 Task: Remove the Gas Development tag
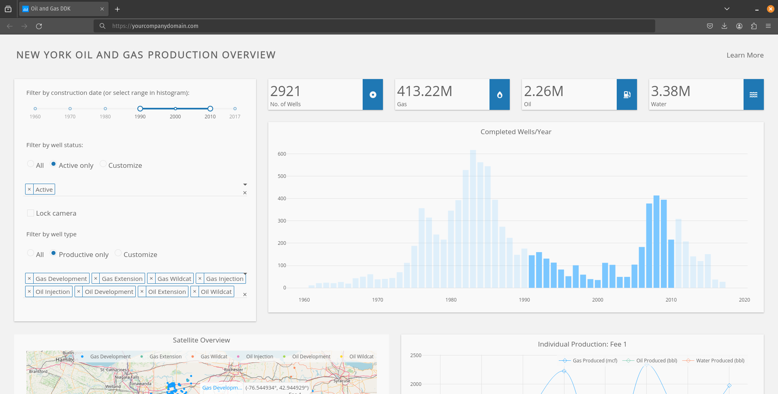tap(29, 278)
